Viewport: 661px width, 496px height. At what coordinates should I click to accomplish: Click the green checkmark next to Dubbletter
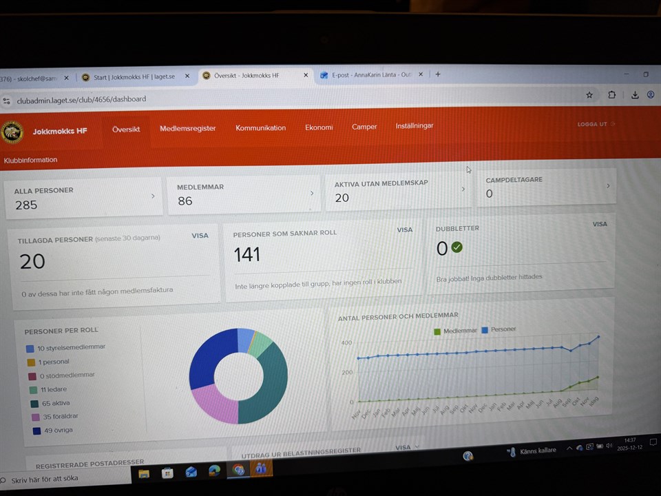click(457, 247)
